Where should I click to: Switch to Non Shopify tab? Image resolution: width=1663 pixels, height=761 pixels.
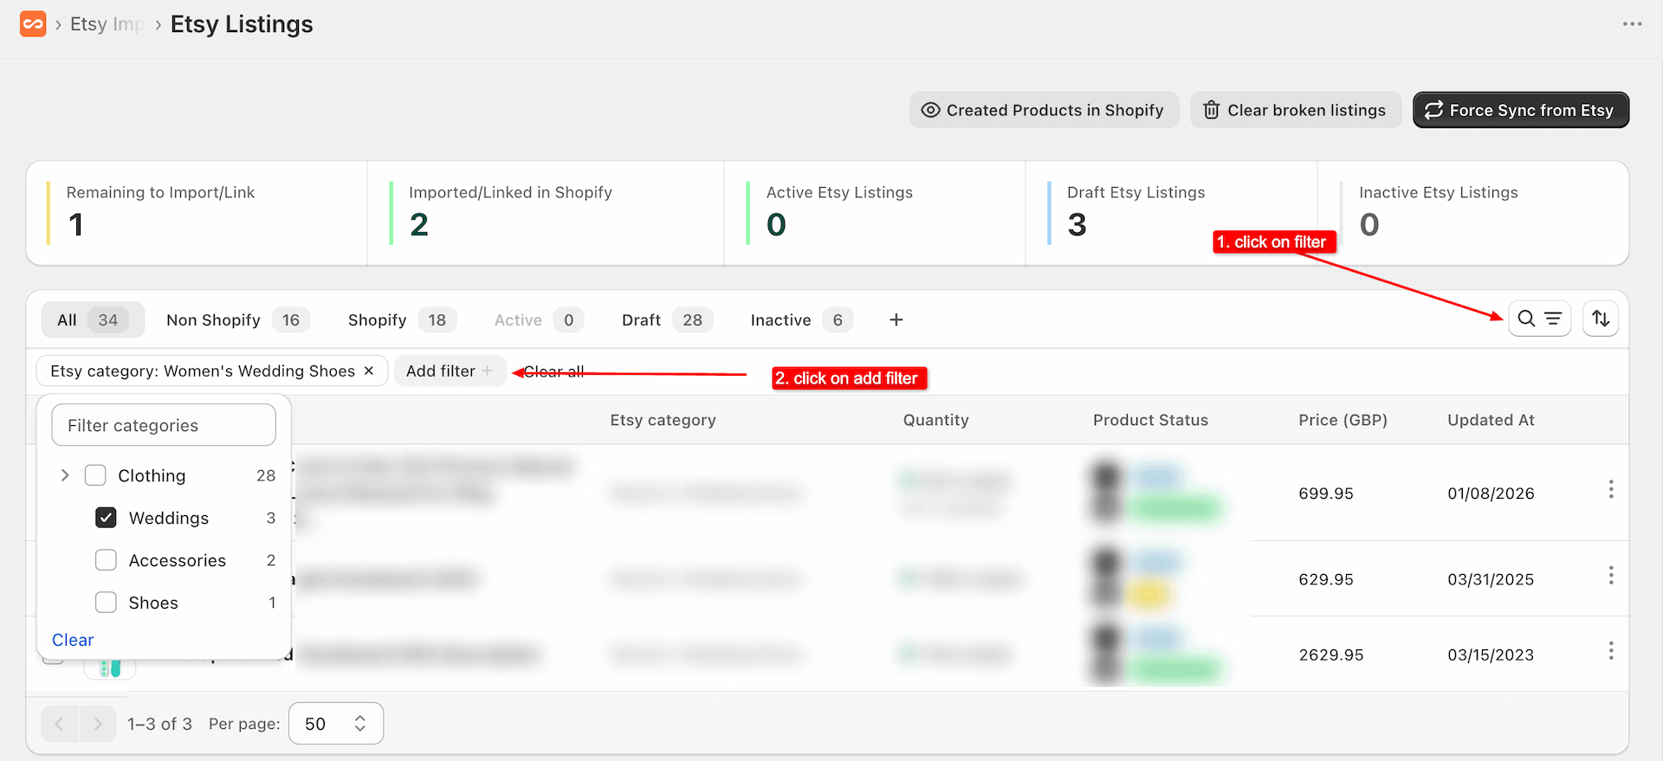237,320
